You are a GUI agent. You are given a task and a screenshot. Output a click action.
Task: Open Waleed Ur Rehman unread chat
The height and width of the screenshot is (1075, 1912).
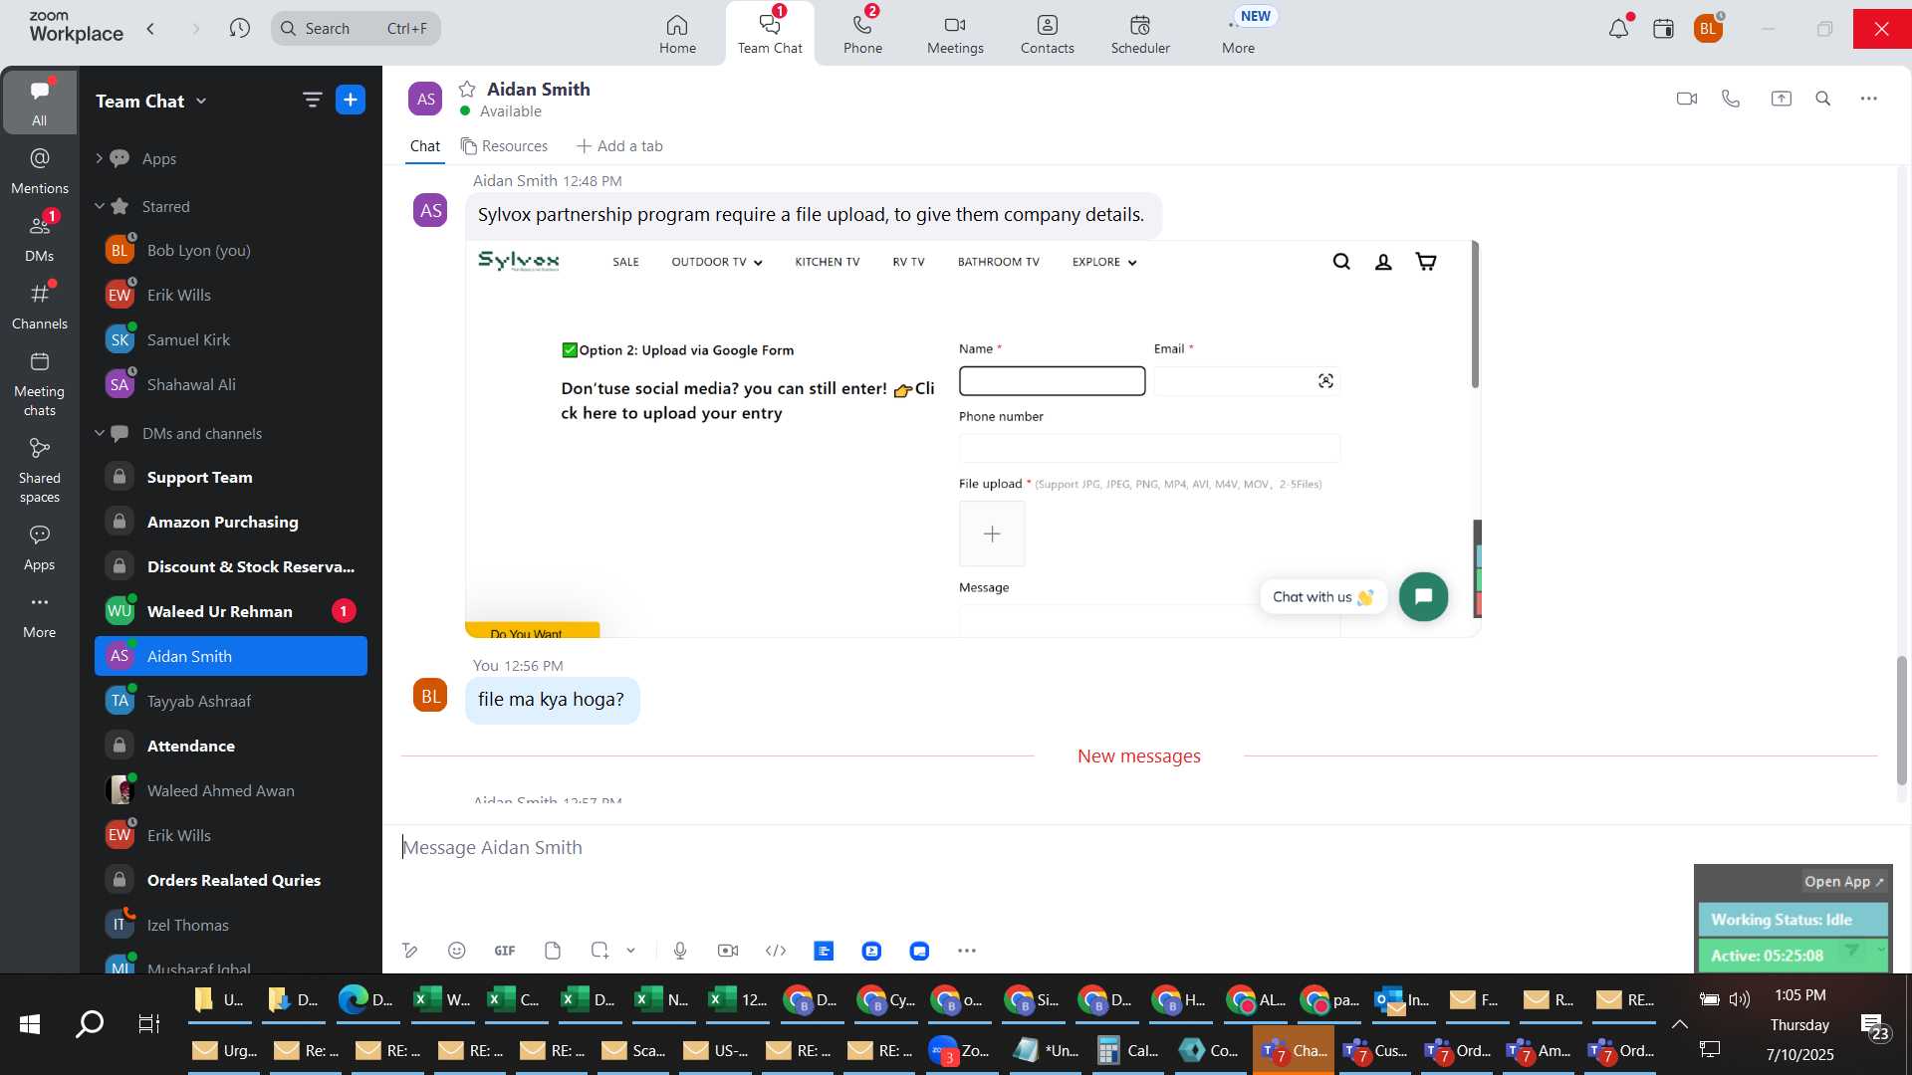click(x=231, y=611)
